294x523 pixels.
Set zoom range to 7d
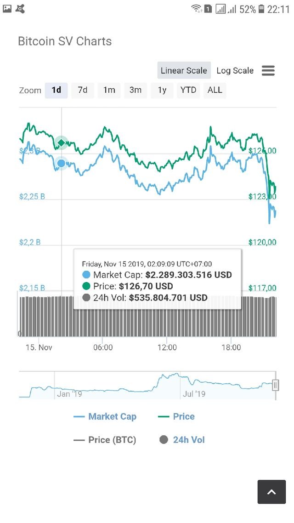(83, 90)
